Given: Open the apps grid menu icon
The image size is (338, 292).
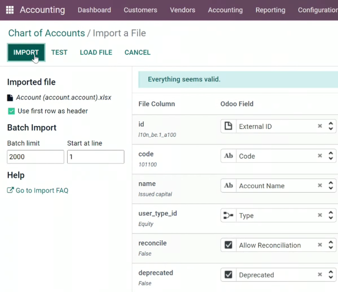Looking at the screenshot, I should click(10, 10).
